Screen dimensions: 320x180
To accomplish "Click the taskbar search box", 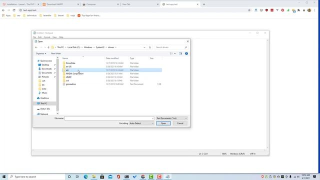I will (36, 176).
